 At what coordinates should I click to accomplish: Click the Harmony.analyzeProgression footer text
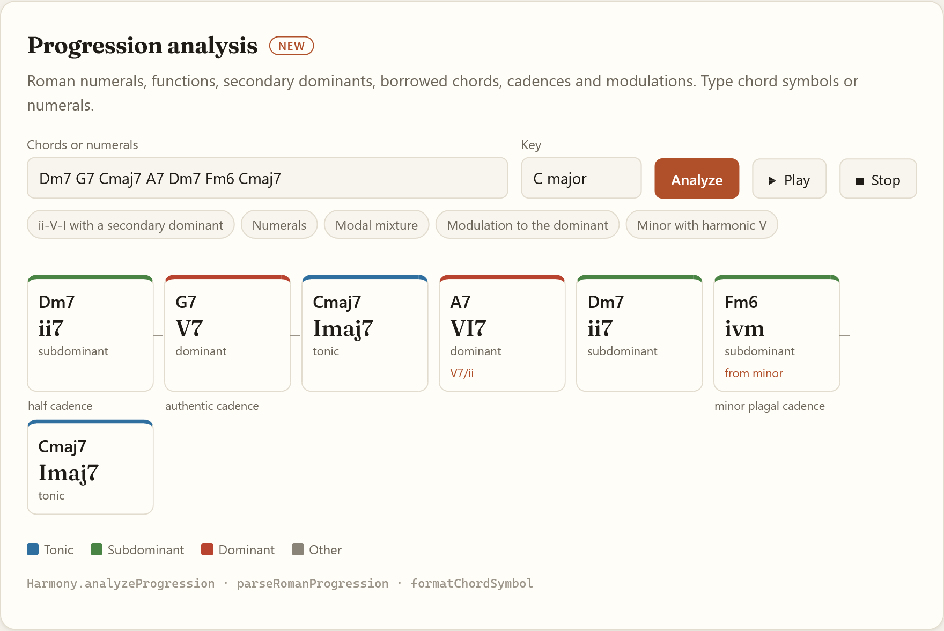pos(121,583)
